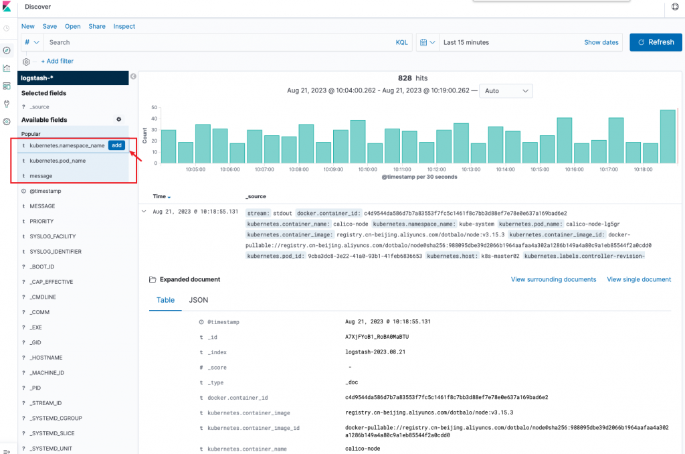Click the Open menu item
Screen dimensions: 685x454
(x=72, y=26)
